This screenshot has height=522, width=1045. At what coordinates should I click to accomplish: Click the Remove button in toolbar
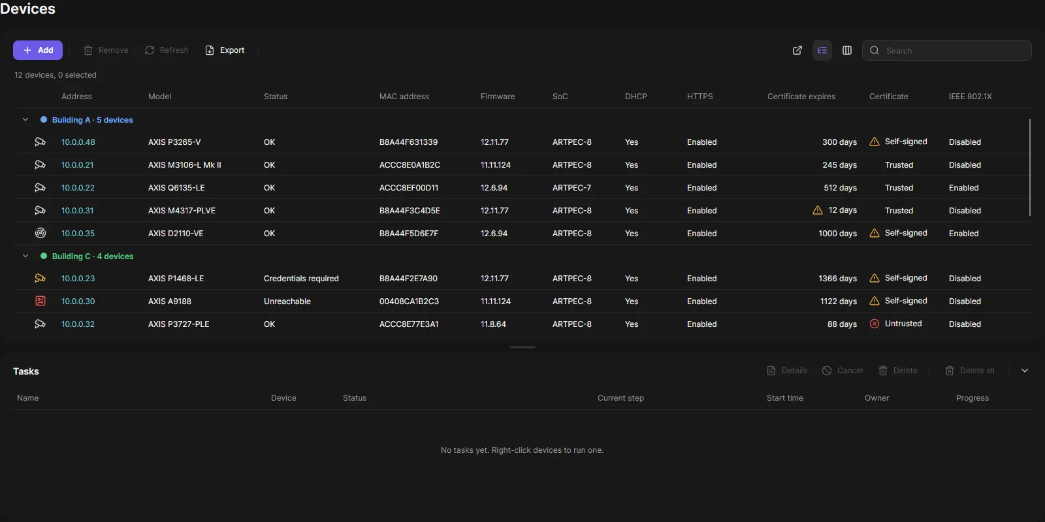point(106,50)
